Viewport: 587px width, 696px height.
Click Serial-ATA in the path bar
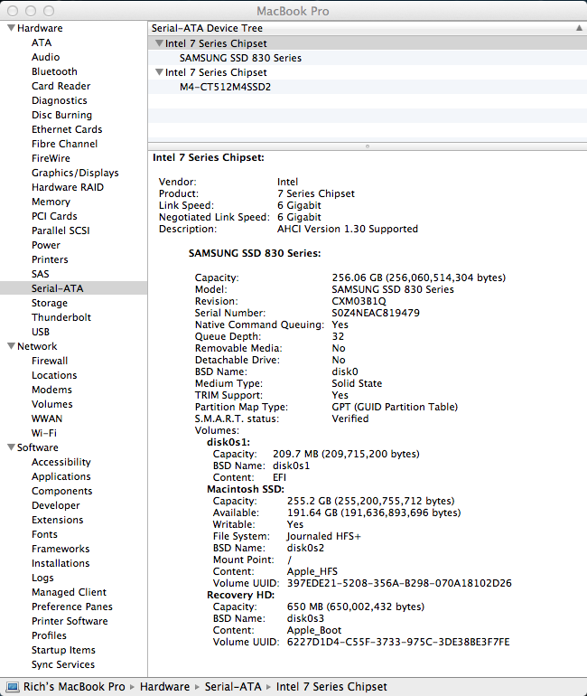coord(233,687)
